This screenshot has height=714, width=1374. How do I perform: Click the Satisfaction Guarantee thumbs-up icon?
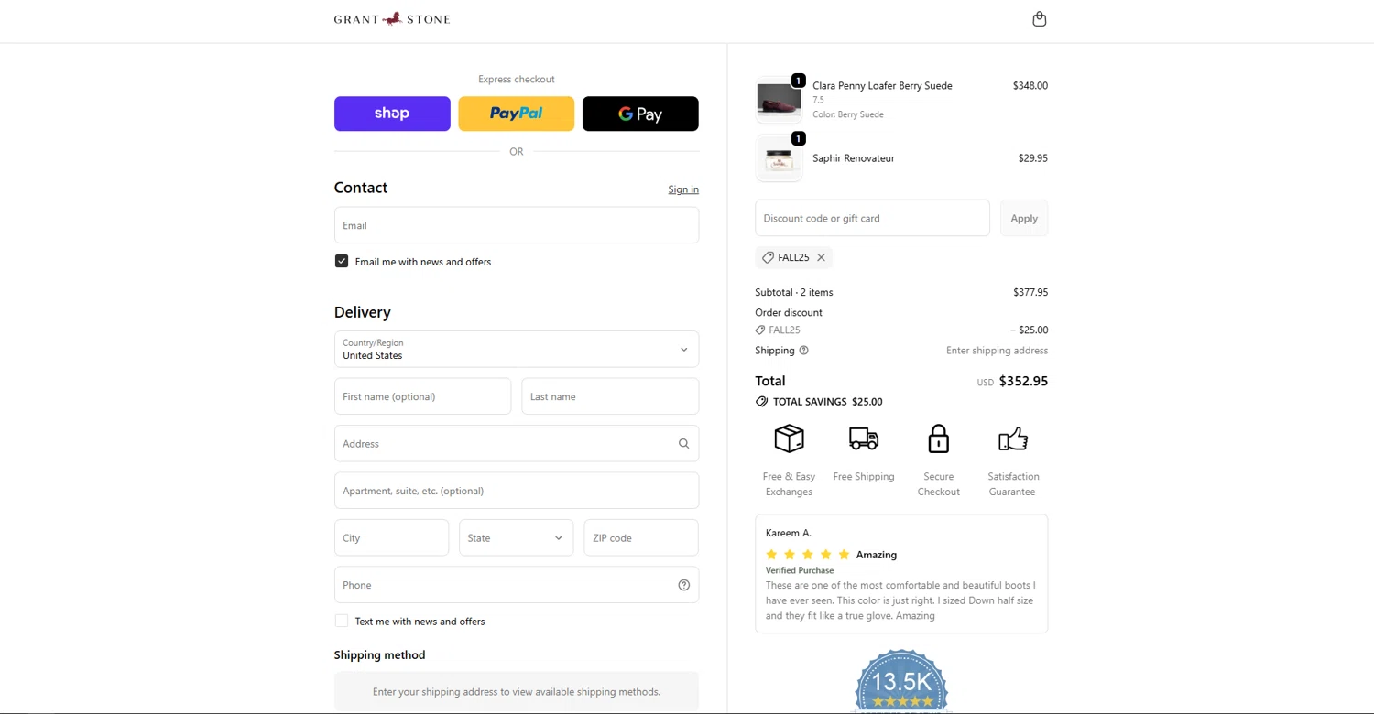(x=1013, y=439)
